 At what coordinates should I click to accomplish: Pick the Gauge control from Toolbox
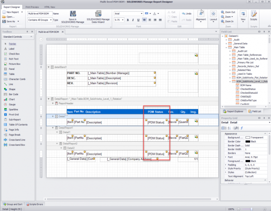tap(12, 104)
